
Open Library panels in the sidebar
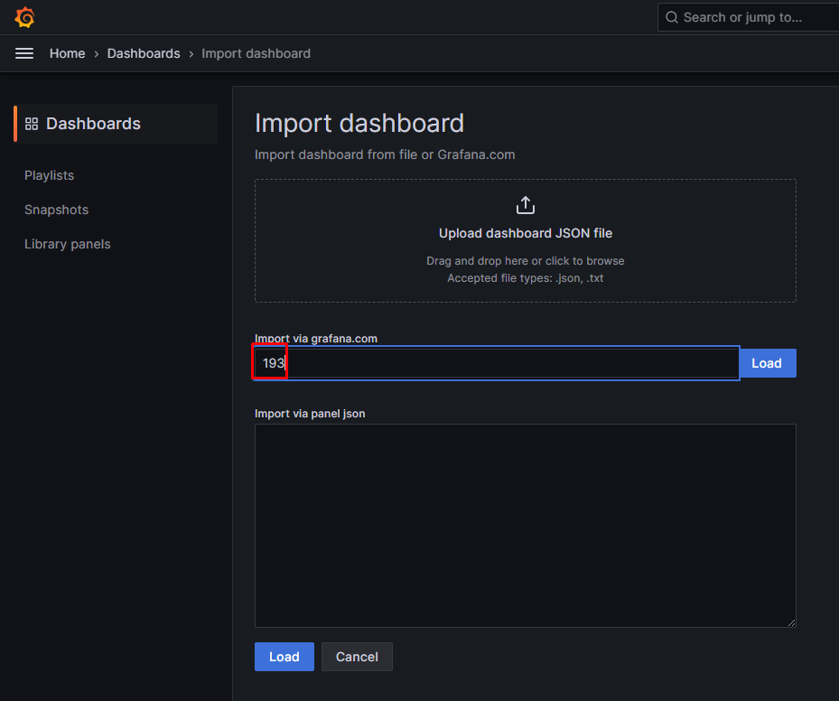click(68, 244)
